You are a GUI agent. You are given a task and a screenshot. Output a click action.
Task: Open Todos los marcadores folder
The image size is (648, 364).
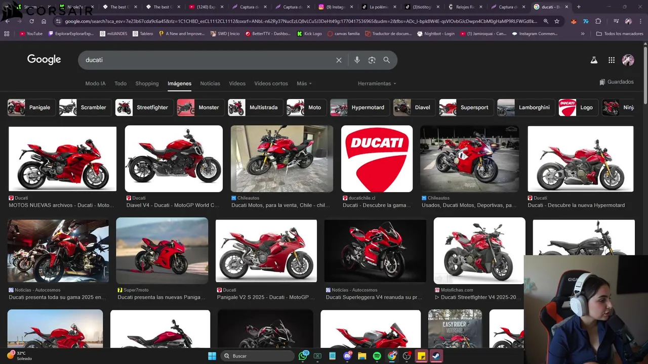[x=620, y=33]
